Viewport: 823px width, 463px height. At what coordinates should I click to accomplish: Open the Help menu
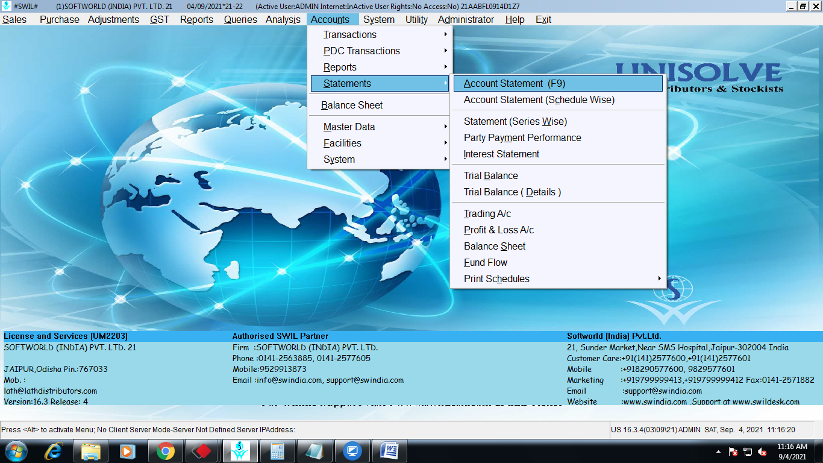coord(515,19)
